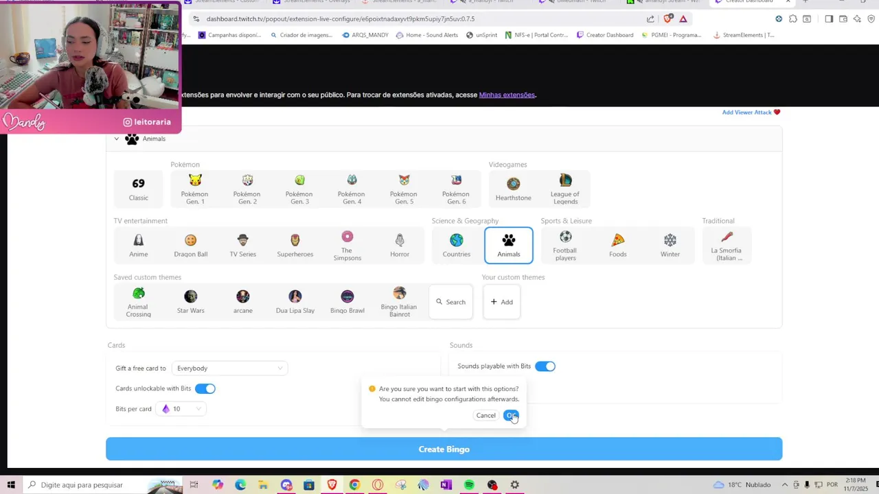Select the League of Legends theme
This screenshot has height=494, width=879.
click(565, 189)
